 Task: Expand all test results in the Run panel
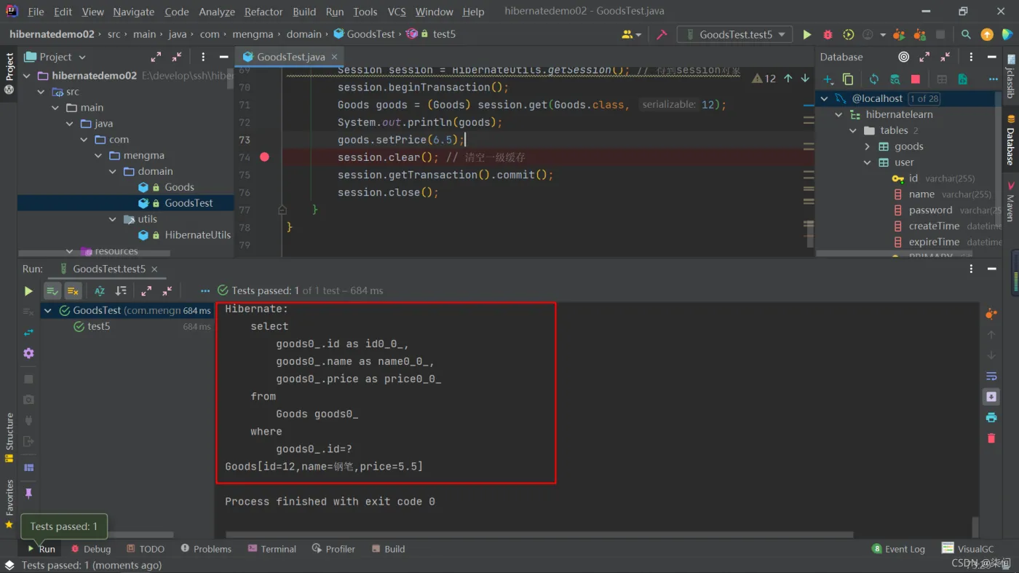click(x=146, y=291)
